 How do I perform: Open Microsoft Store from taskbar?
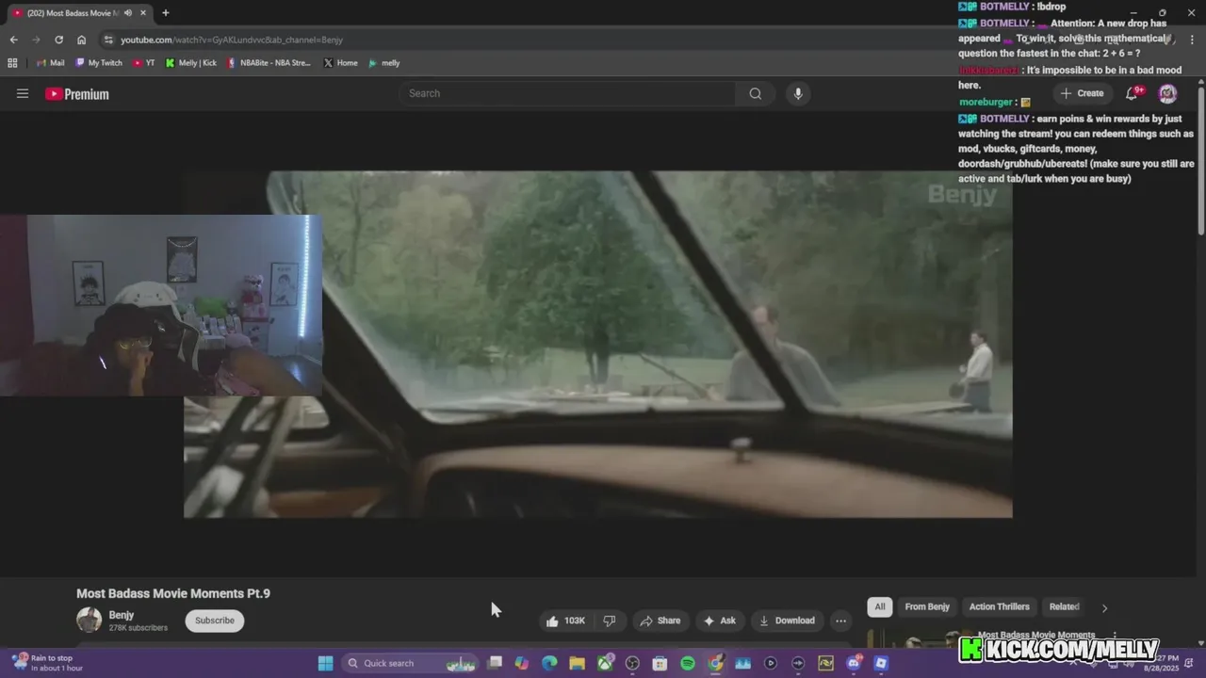[660, 663]
